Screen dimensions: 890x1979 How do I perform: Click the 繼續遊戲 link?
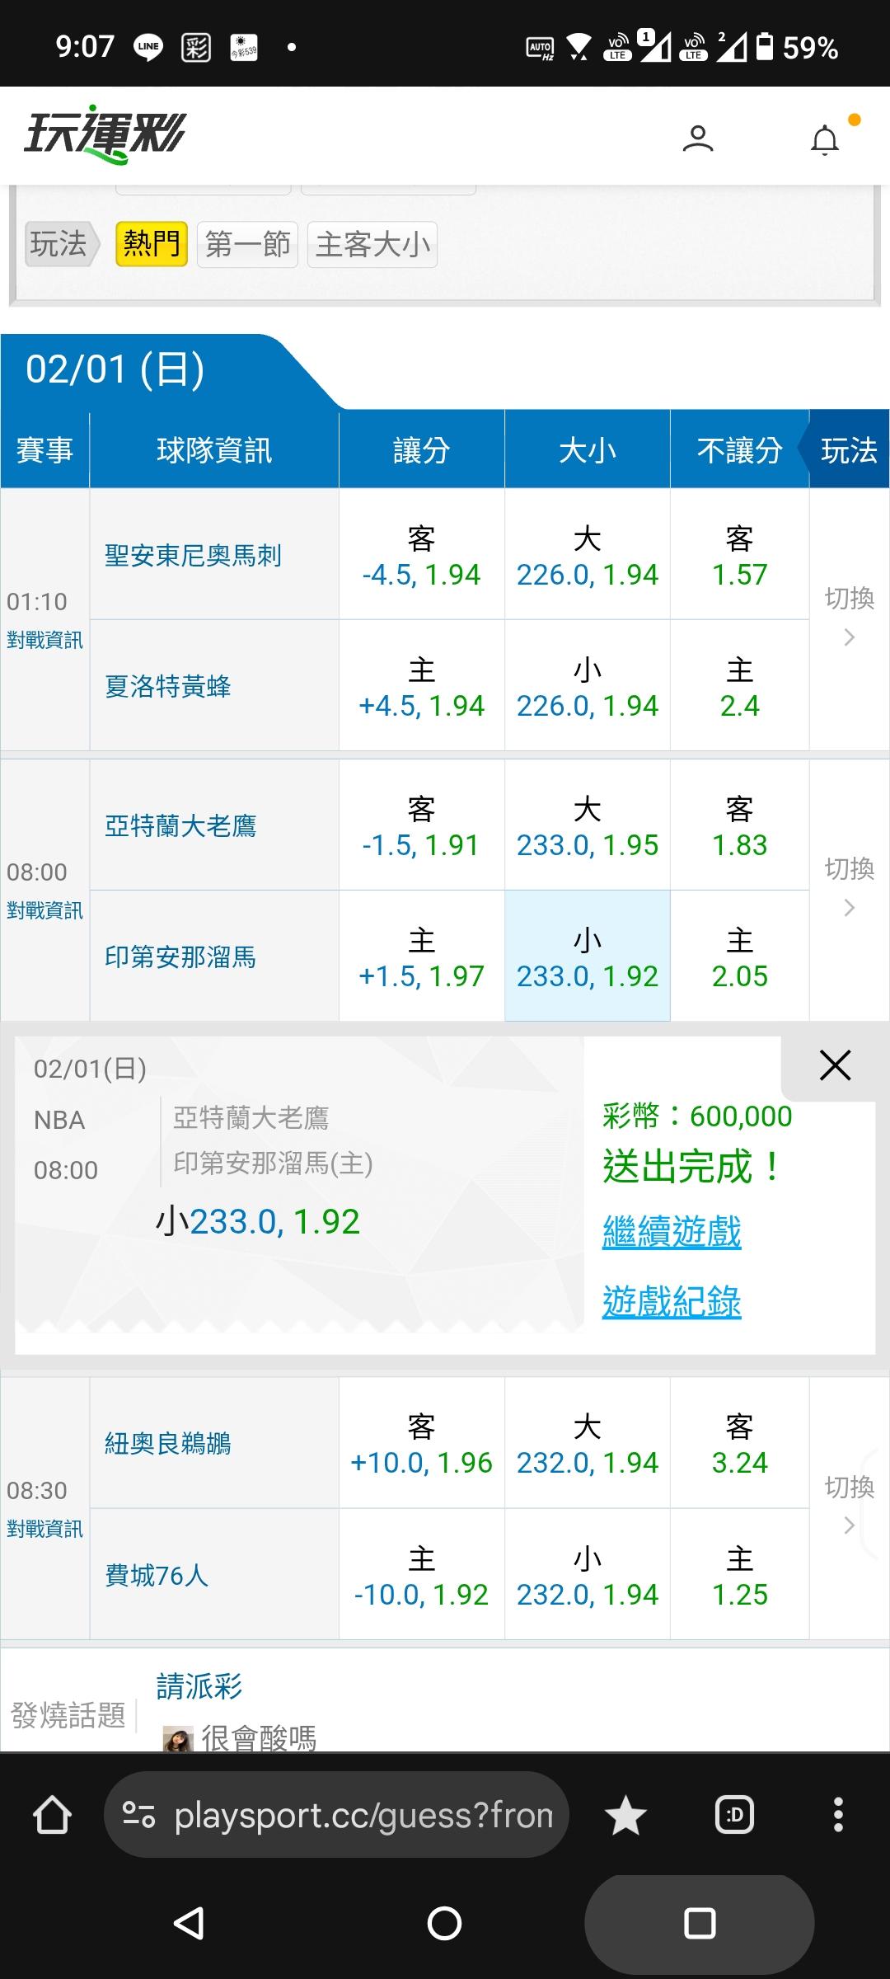pos(672,1232)
